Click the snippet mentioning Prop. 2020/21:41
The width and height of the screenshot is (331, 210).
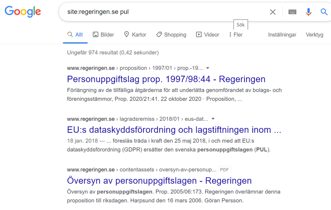coord(174,94)
